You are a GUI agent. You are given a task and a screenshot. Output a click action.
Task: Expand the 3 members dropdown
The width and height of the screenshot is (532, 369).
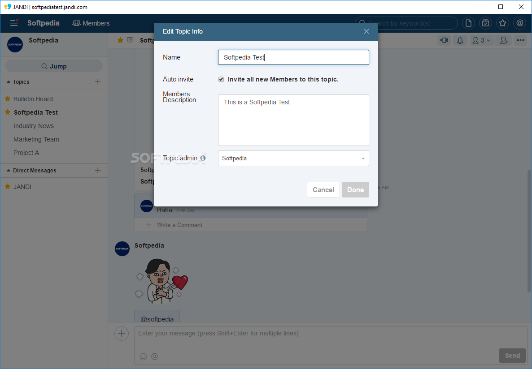click(x=481, y=40)
